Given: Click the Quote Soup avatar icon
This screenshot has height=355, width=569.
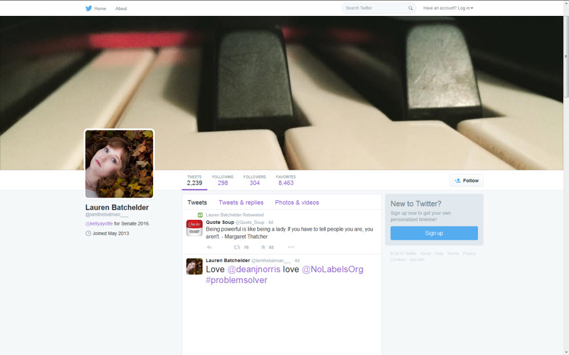Looking at the screenshot, I should [x=194, y=228].
